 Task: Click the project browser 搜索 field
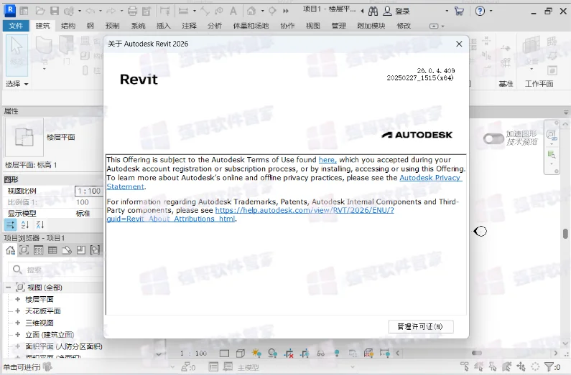click(x=55, y=270)
